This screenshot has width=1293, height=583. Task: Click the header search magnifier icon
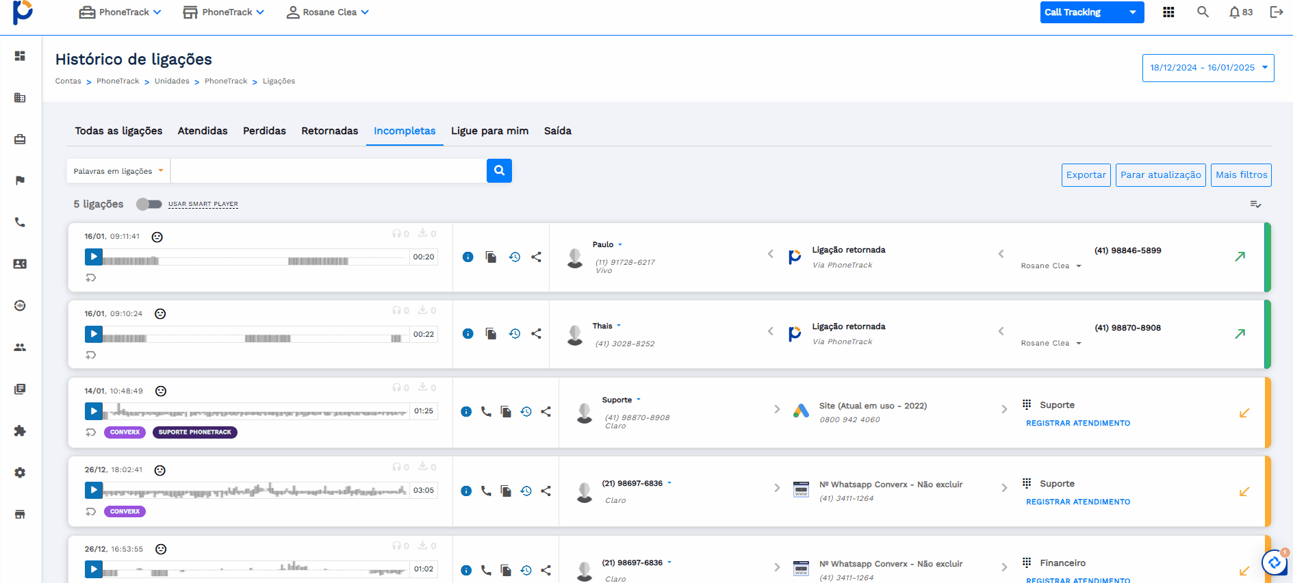1203,12
